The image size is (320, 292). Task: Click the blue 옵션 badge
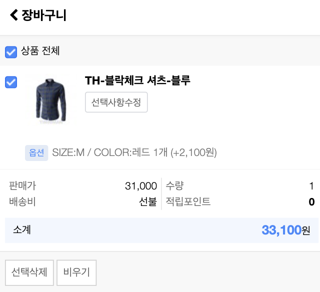36,152
